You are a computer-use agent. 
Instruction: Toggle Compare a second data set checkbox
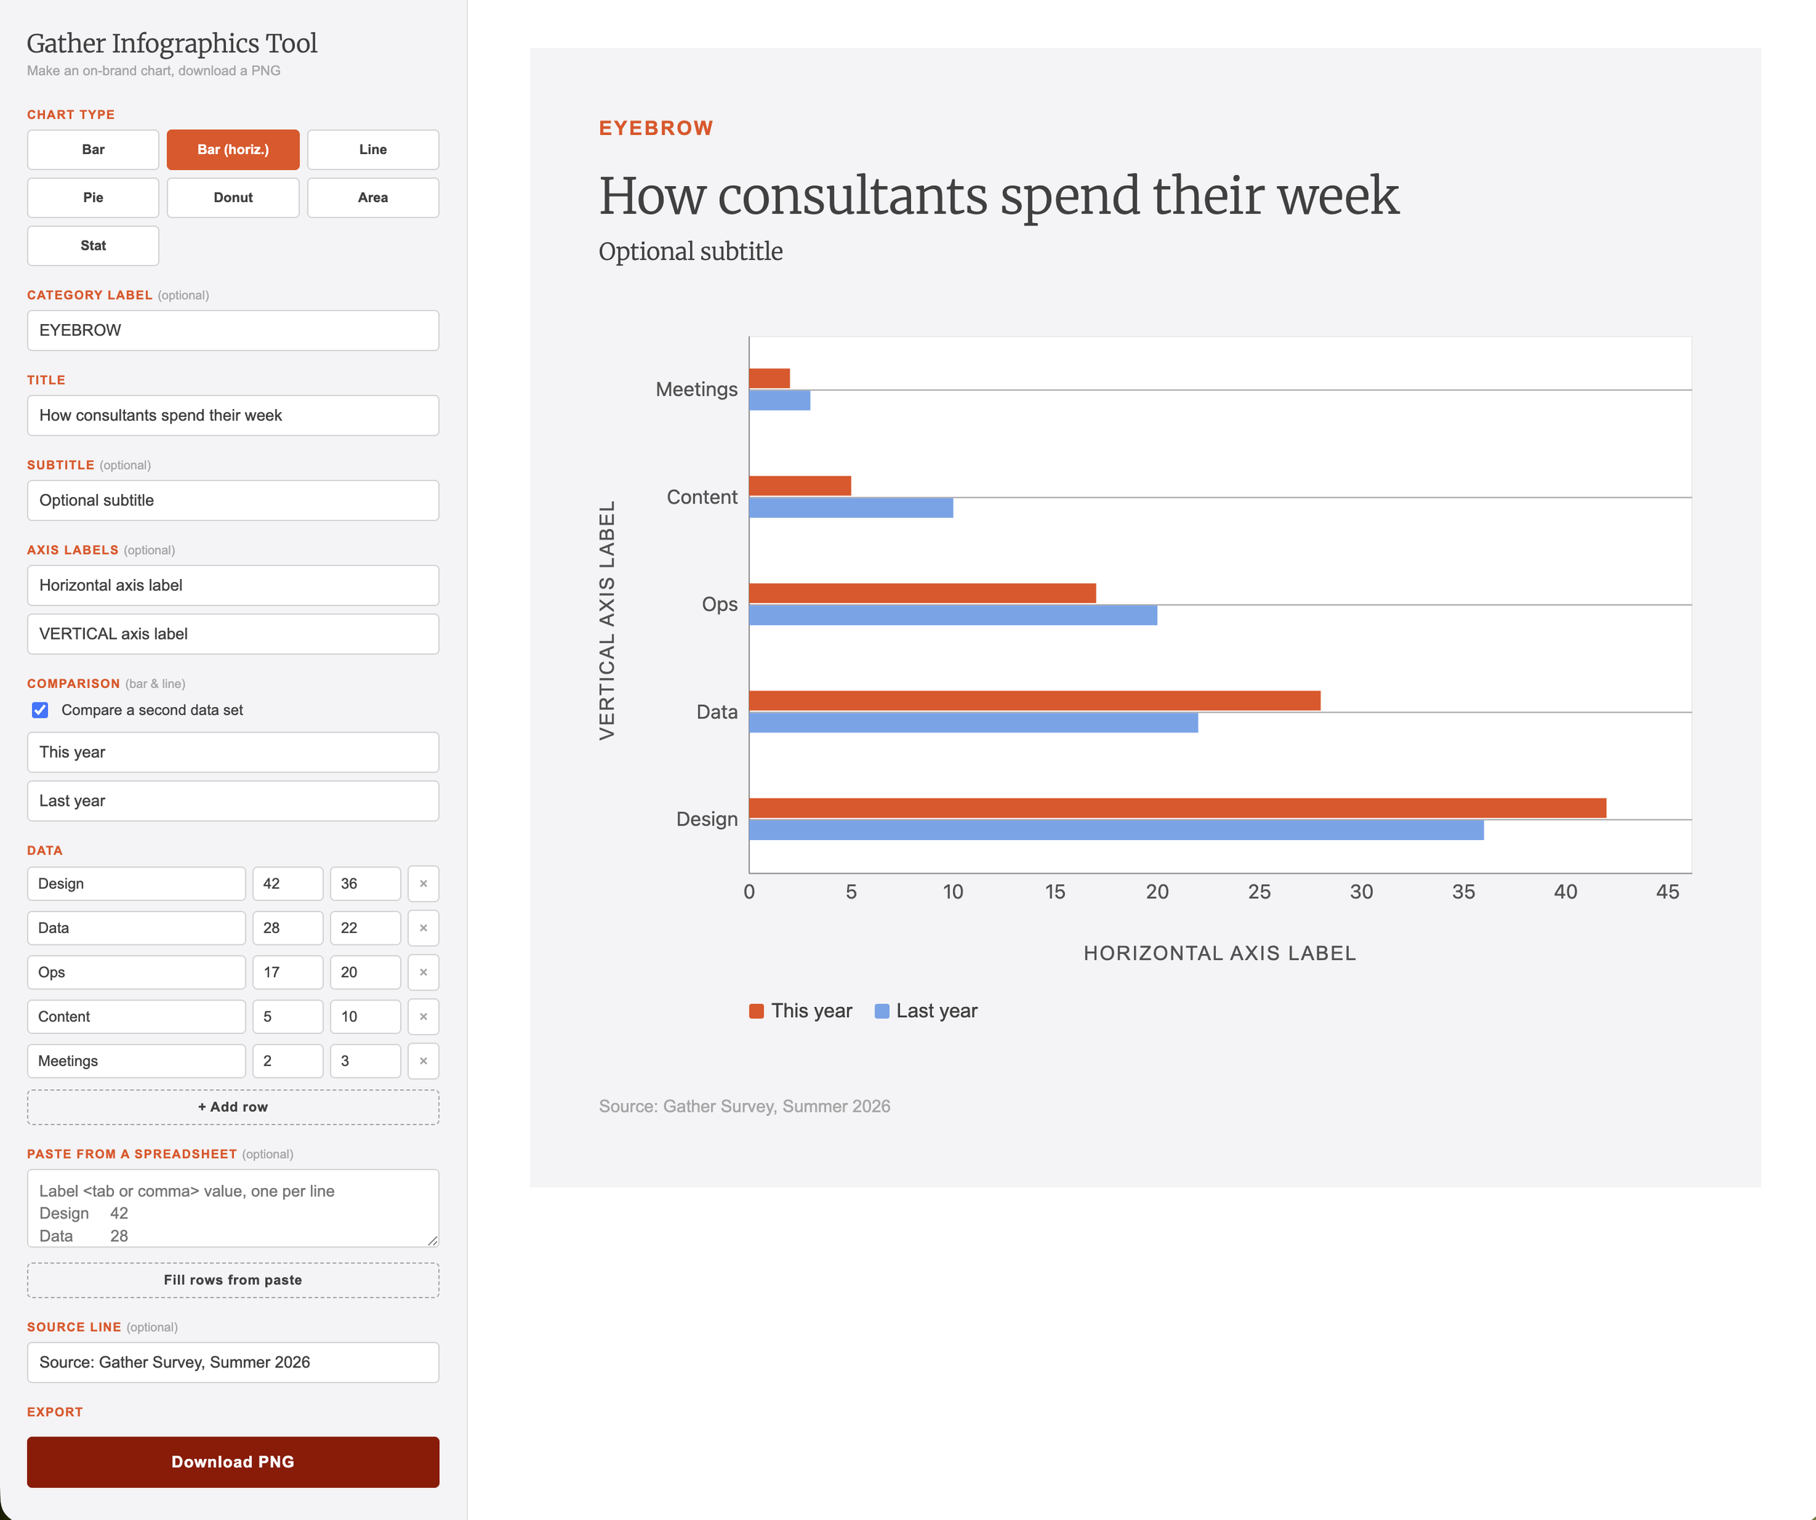click(40, 711)
